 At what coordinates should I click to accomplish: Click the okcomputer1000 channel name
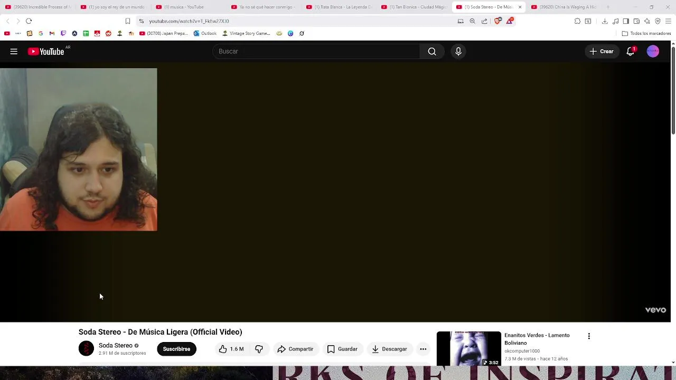click(x=522, y=351)
